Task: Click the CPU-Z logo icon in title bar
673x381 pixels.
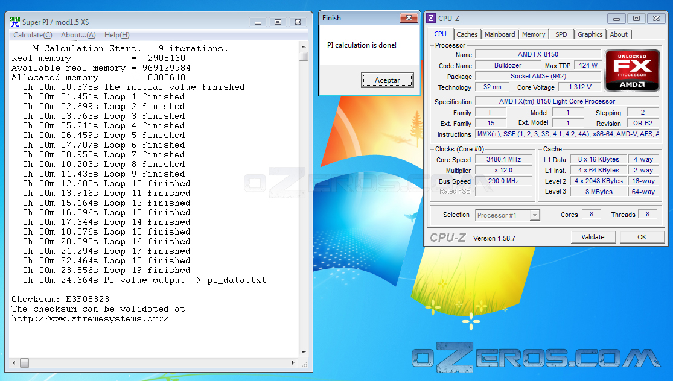Action: click(431, 19)
